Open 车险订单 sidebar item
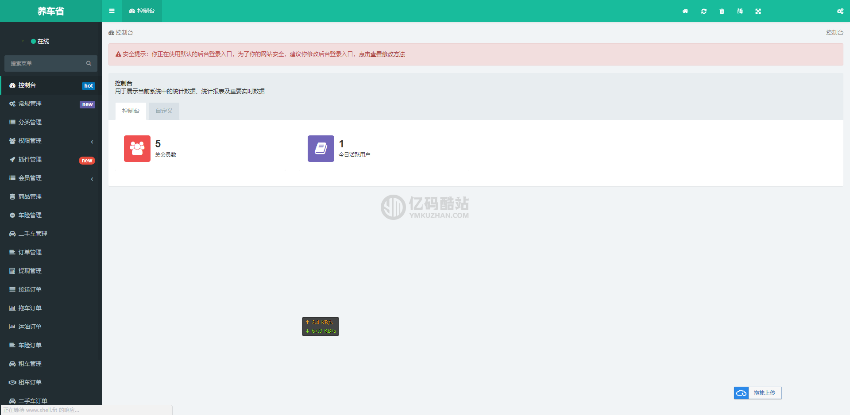The height and width of the screenshot is (415, 850). pyautogui.click(x=51, y=346)
